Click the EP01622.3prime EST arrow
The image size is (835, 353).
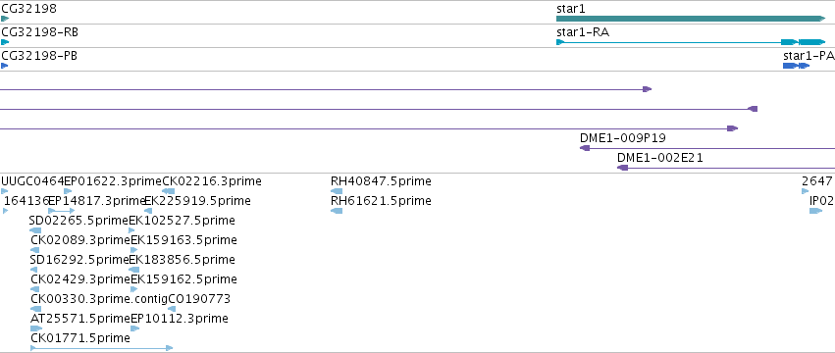[x=68, y=191]
